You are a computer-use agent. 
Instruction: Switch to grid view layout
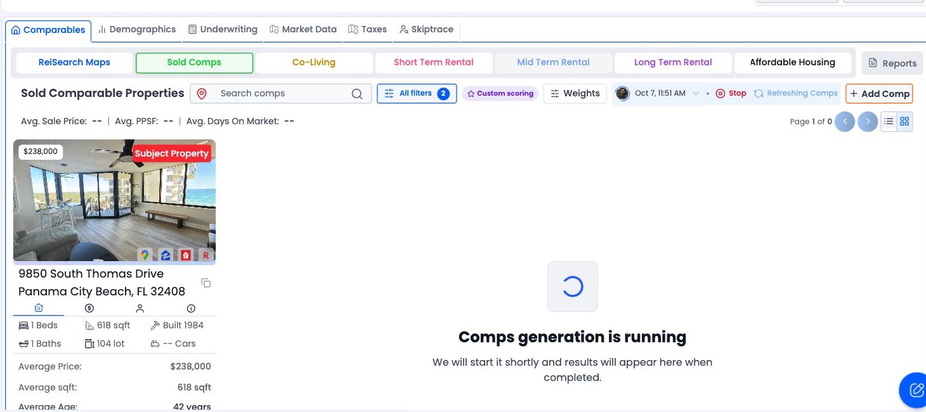[905, 121]
